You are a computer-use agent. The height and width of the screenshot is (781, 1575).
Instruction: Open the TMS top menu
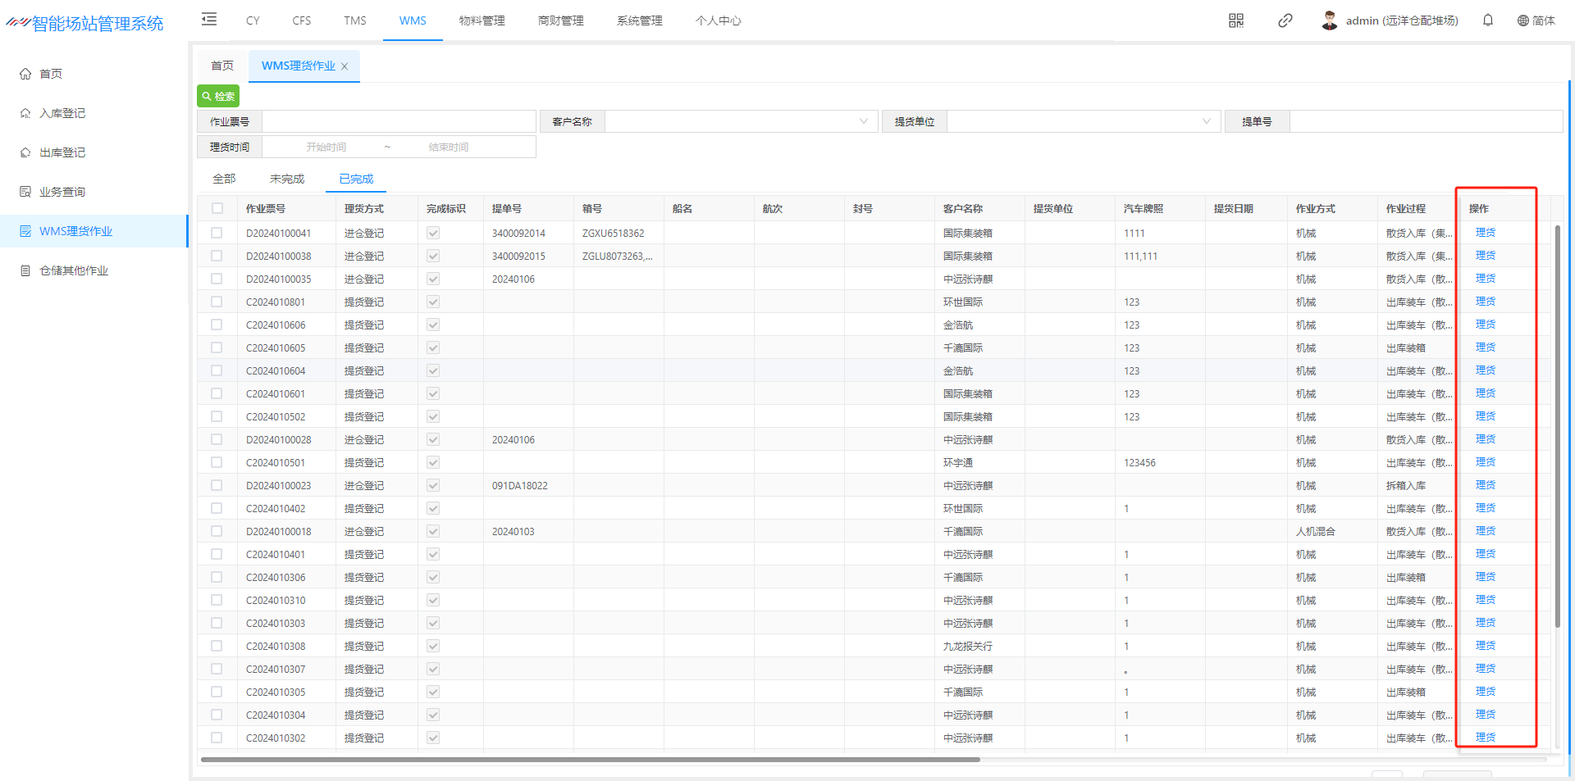click(354, 20)
